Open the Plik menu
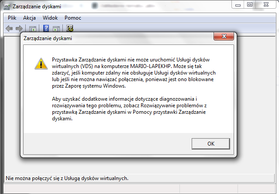279x194 pixels. pyautogui.click(x=12, y=18)
